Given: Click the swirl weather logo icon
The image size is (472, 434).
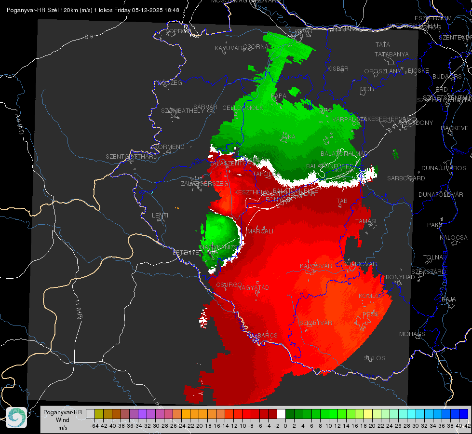Looking at the screenshot, I should pyautogui.click(x=16, y=418).
